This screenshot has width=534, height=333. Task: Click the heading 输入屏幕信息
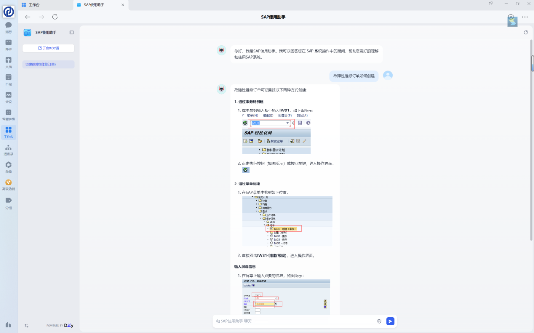coord(245,267)
